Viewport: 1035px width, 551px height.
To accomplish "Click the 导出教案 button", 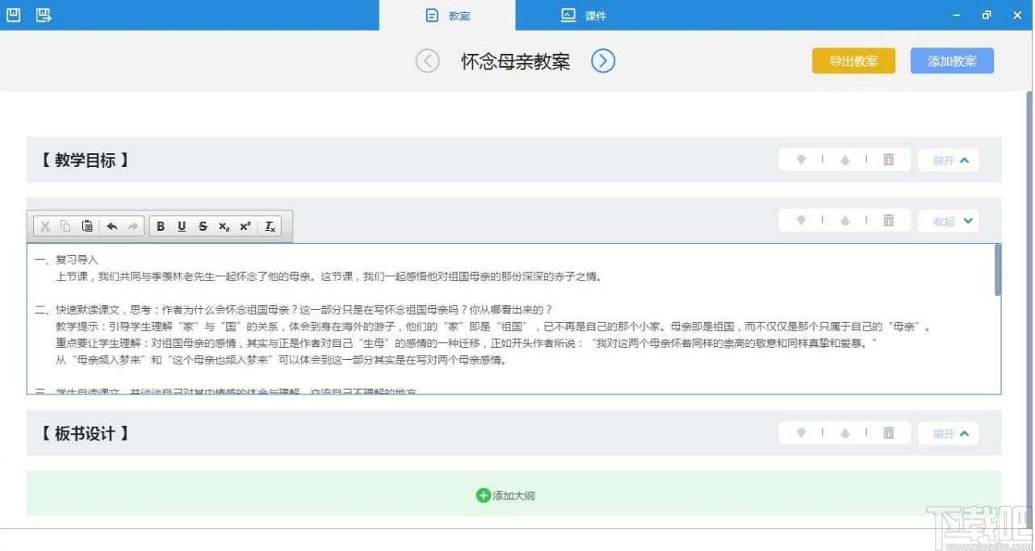I will click(853, 61).
